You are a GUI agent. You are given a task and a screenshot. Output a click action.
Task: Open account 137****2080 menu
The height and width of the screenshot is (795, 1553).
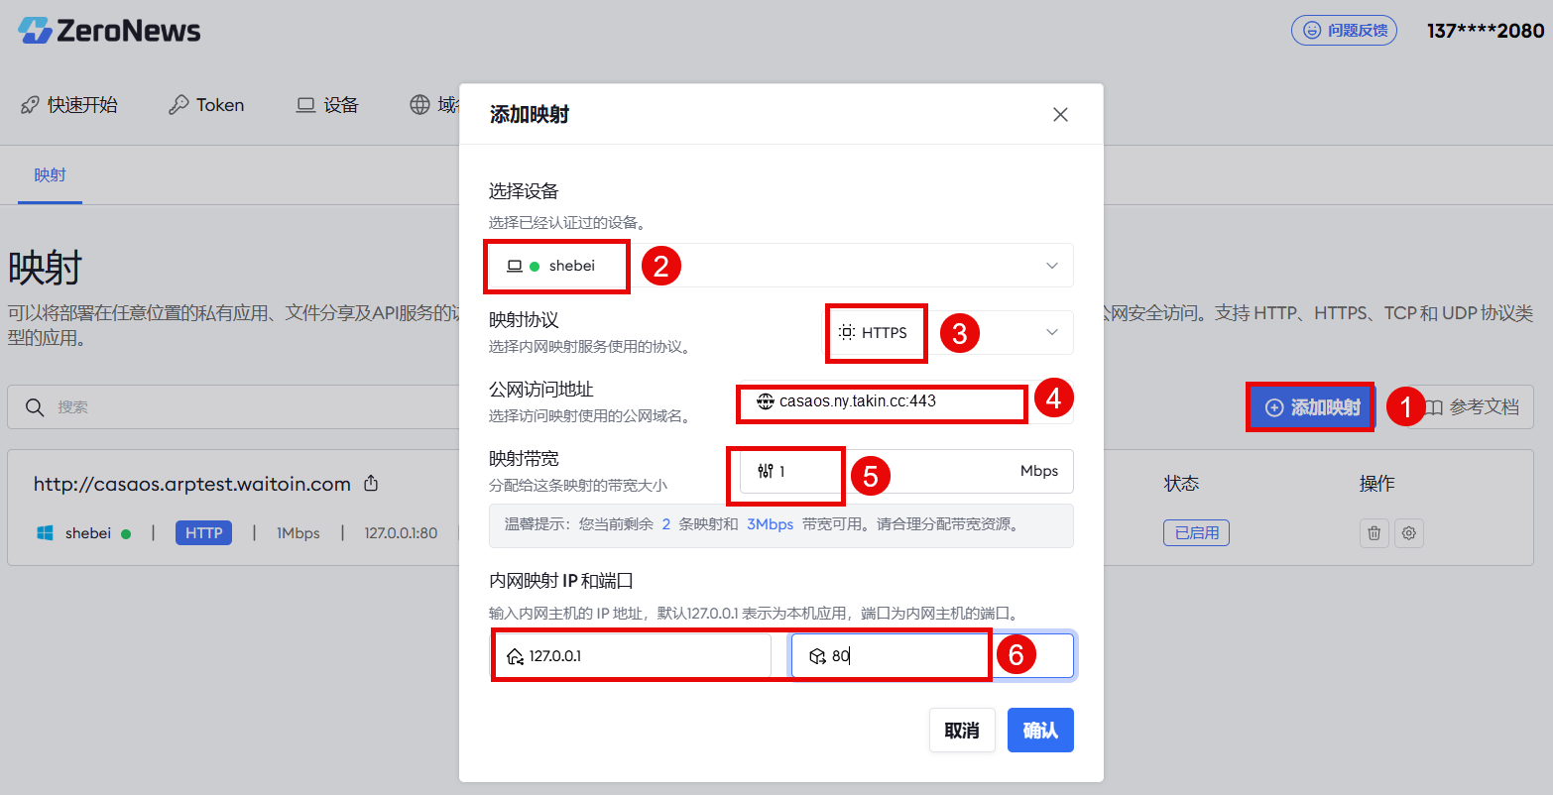click(x=1486, y=31)
